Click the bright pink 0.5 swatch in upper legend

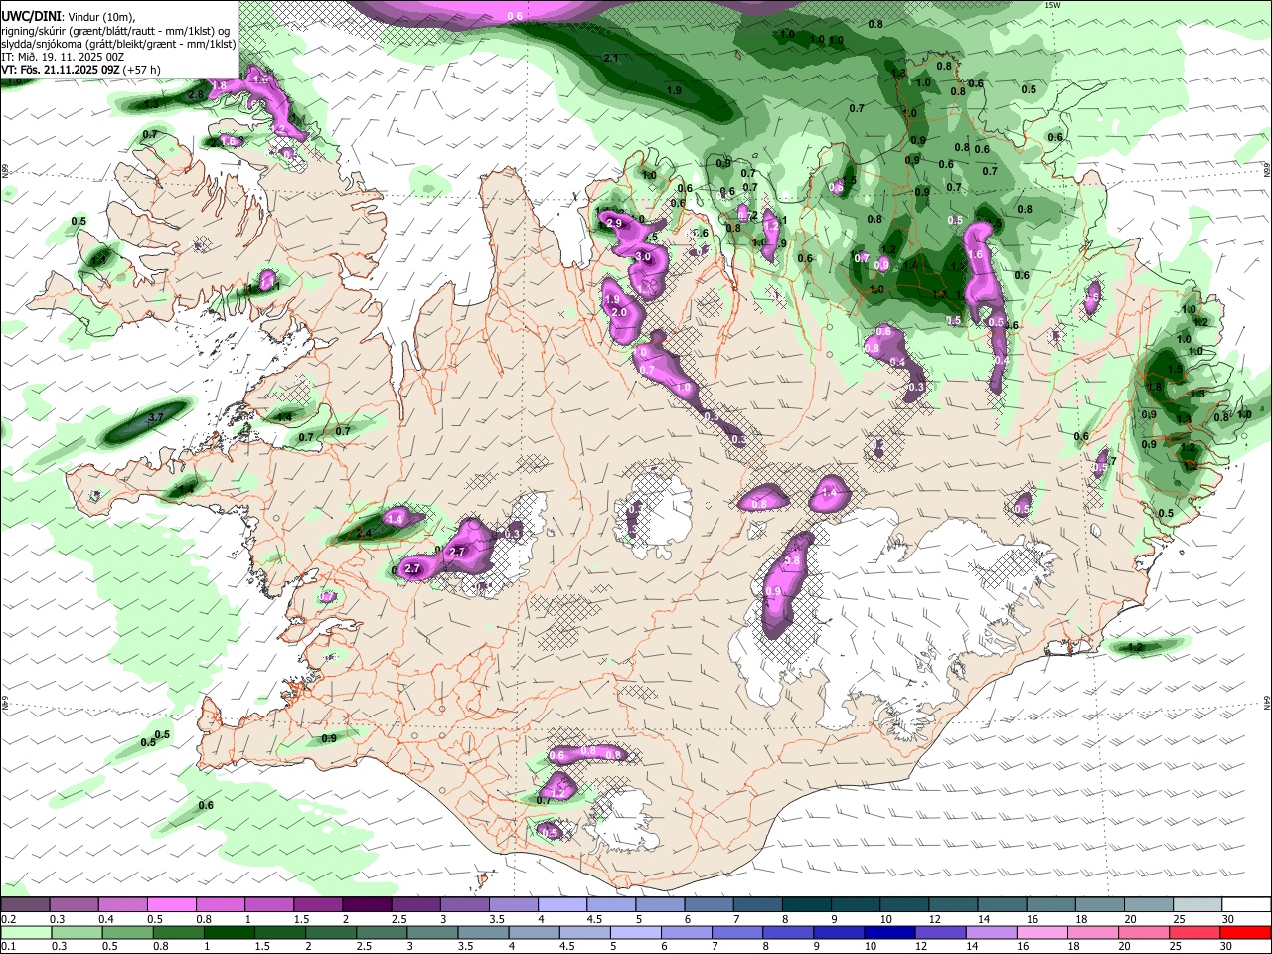(171, 905)
